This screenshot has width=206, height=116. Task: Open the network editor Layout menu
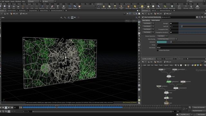point(166,65)
